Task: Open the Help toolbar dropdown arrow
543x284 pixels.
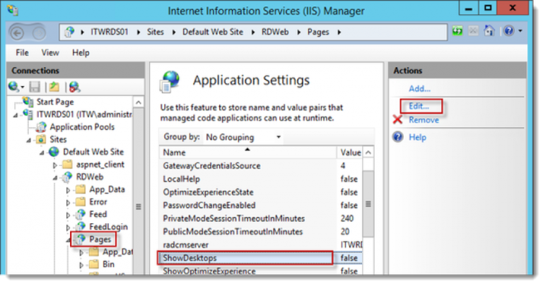Action: [x=520, y=31]
